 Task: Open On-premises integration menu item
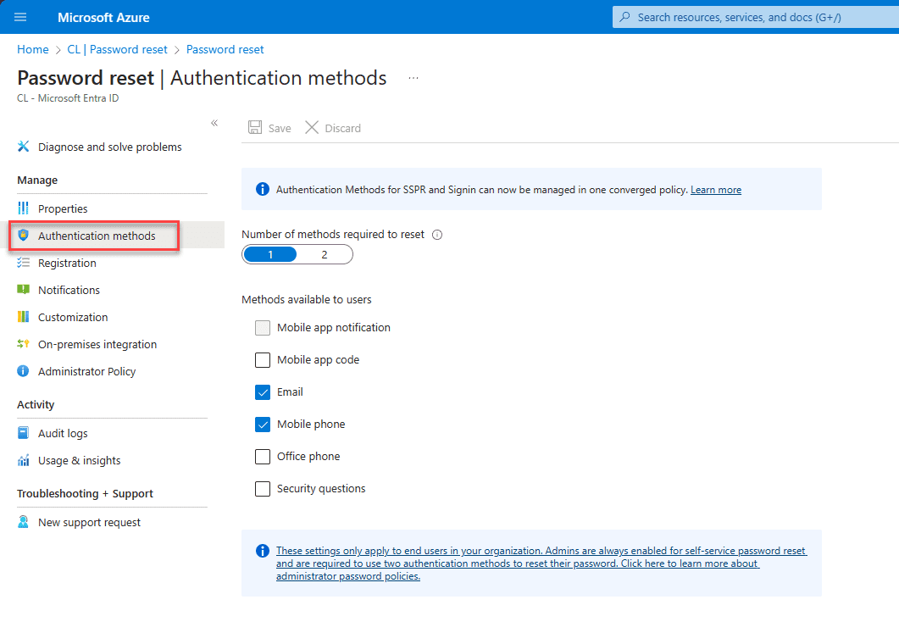click(x=97, y=343)
